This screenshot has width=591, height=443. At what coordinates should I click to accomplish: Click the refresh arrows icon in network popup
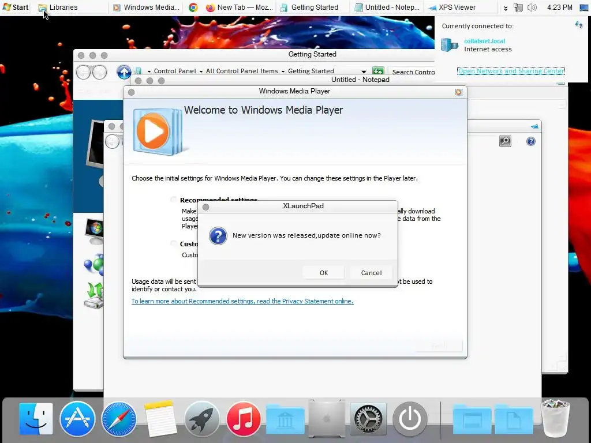point(578,25)
